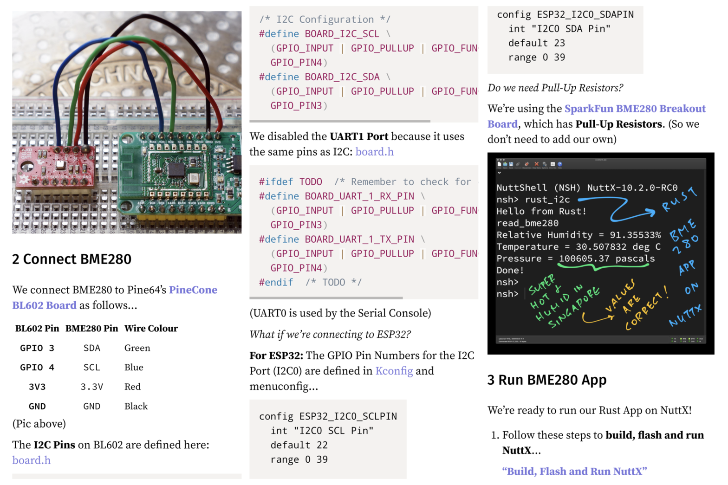Open board.h link under I2C Pins sentence
The image size is (728, 485).
click(32, 460)
